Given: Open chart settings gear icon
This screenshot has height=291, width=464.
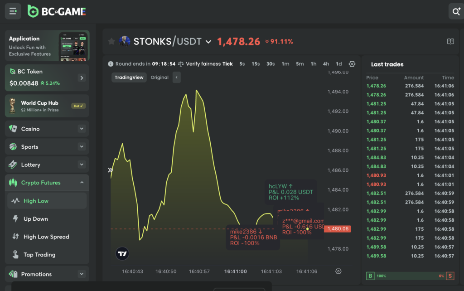Looking at the screenshot, I should tap(352, 64).
